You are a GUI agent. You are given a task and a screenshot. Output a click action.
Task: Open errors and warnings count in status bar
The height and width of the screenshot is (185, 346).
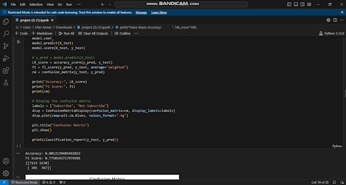click(48, 182)
